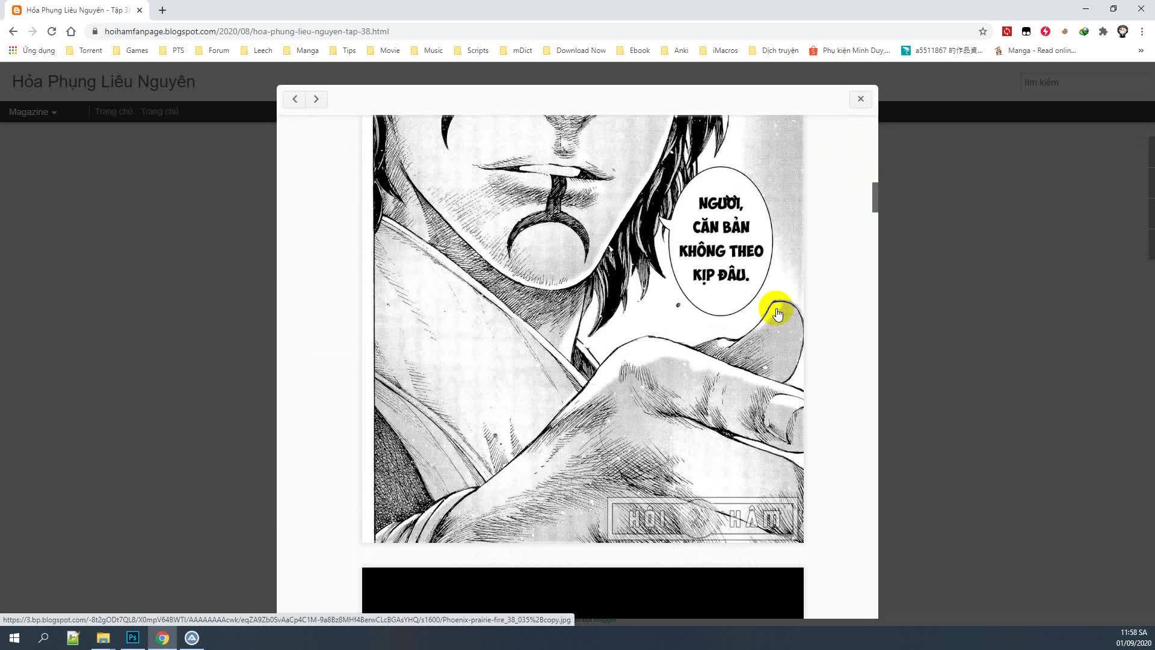Open the Ebook bookmark folder
Viewport: 1155px width, 650px height.
tap(633, 51)
